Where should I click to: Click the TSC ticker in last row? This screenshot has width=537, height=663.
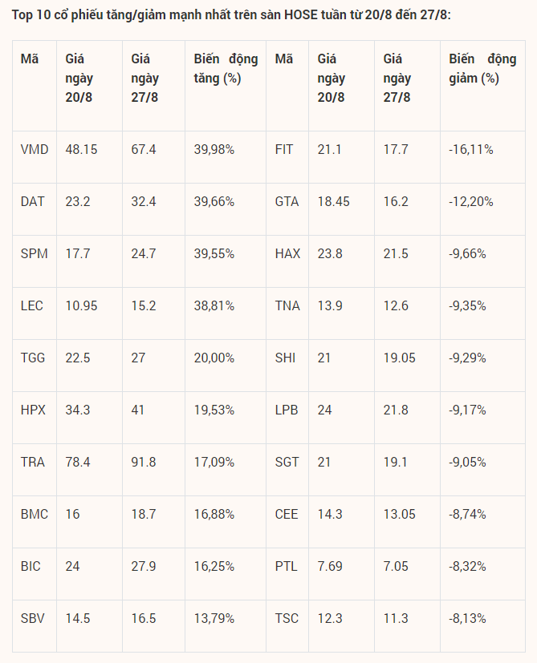coord(287,618)
